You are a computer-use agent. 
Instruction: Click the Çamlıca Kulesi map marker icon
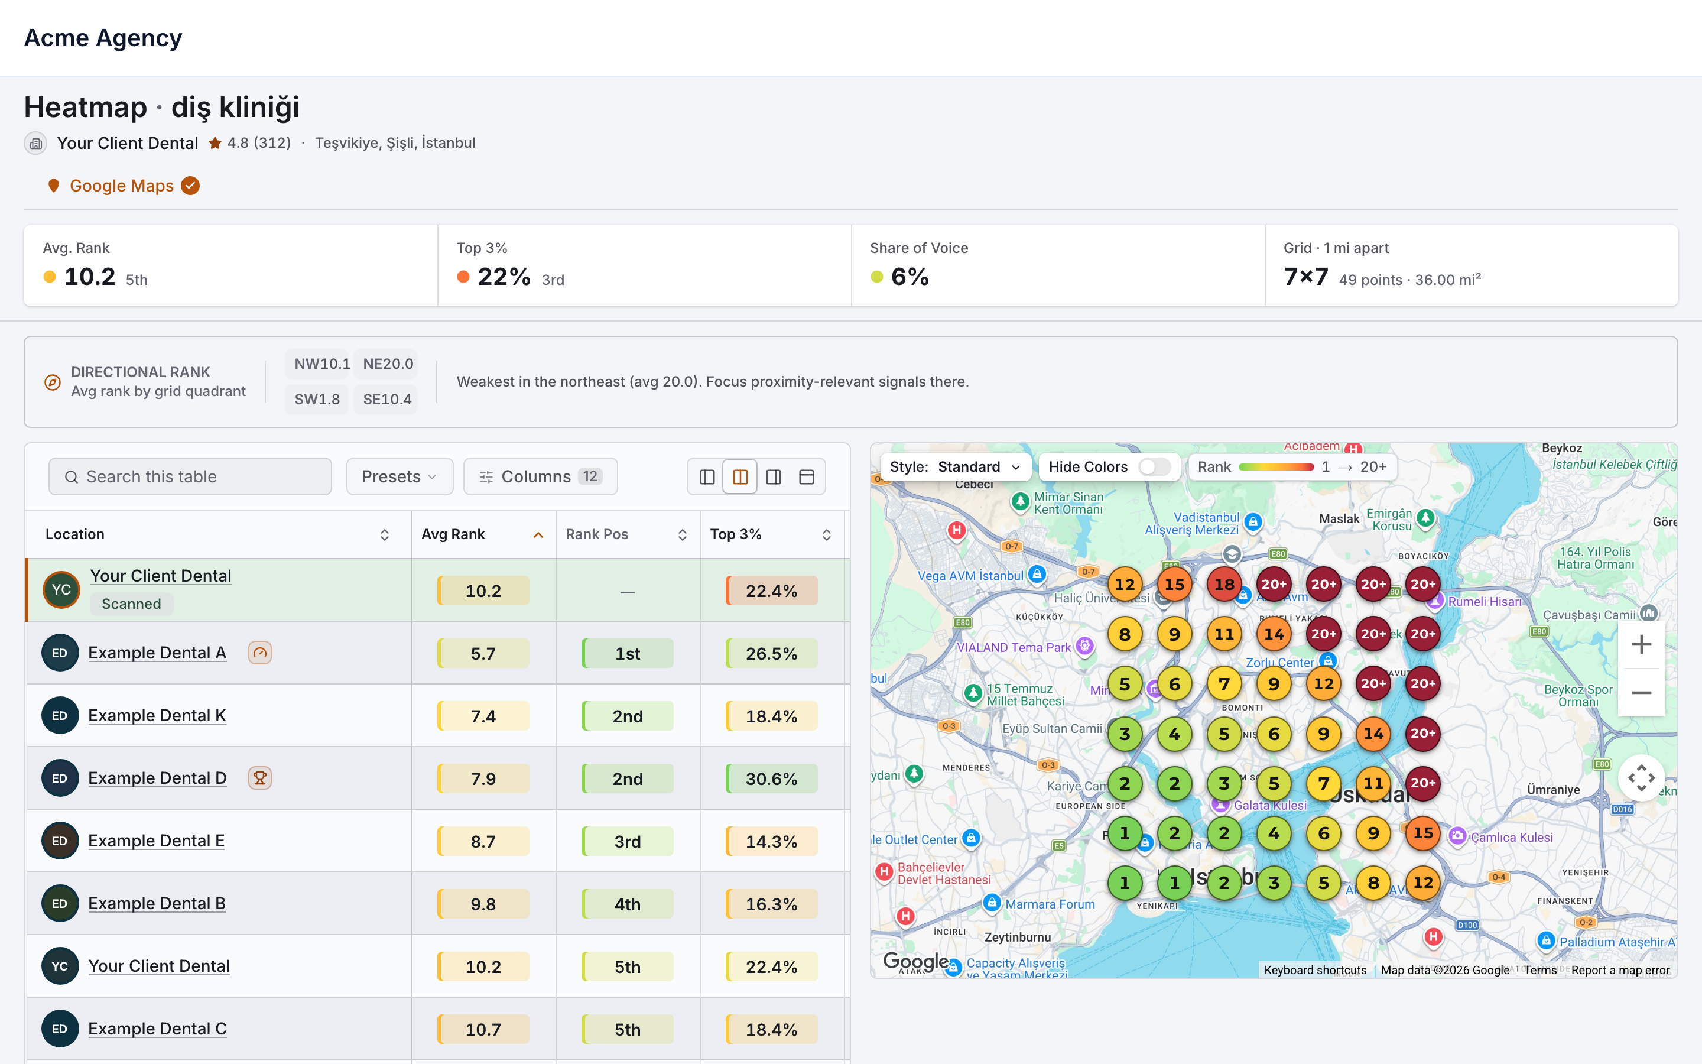[x=1458, y=836]
